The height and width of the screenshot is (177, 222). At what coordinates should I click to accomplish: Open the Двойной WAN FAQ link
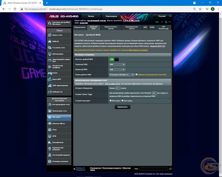[x=157, y=46]
